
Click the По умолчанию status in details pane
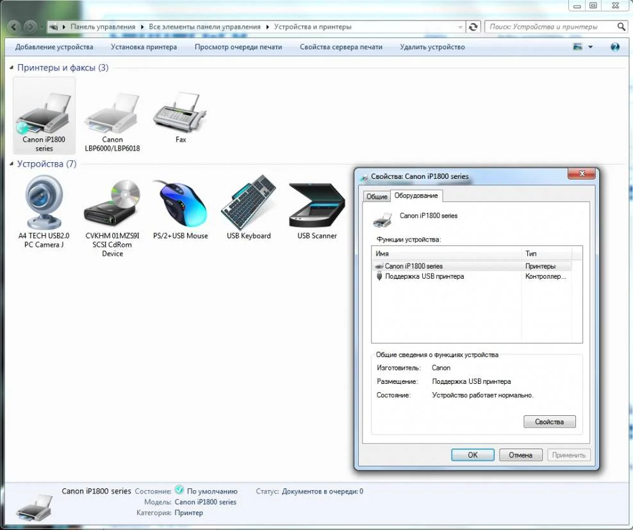tap(212, 491)
